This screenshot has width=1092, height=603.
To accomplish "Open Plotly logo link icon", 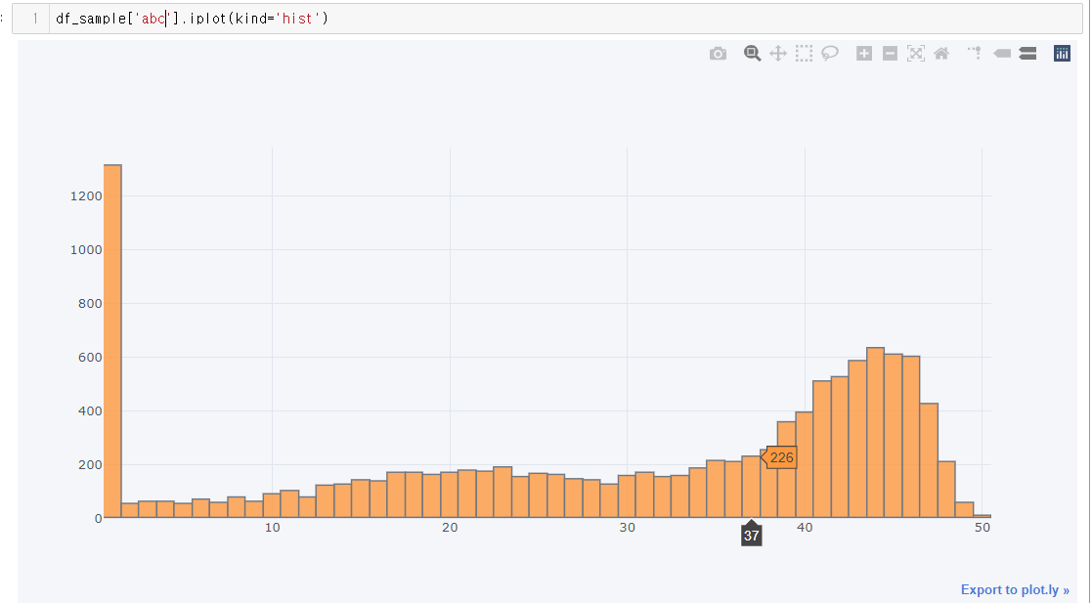I will point(1062,54).
